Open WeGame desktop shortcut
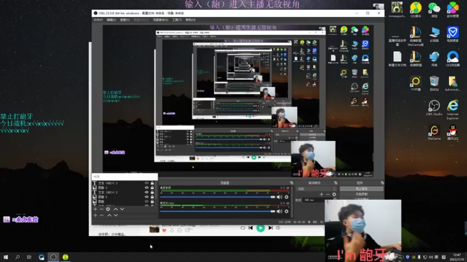This screenshot has height=262, width=467. tap(434, 133)
